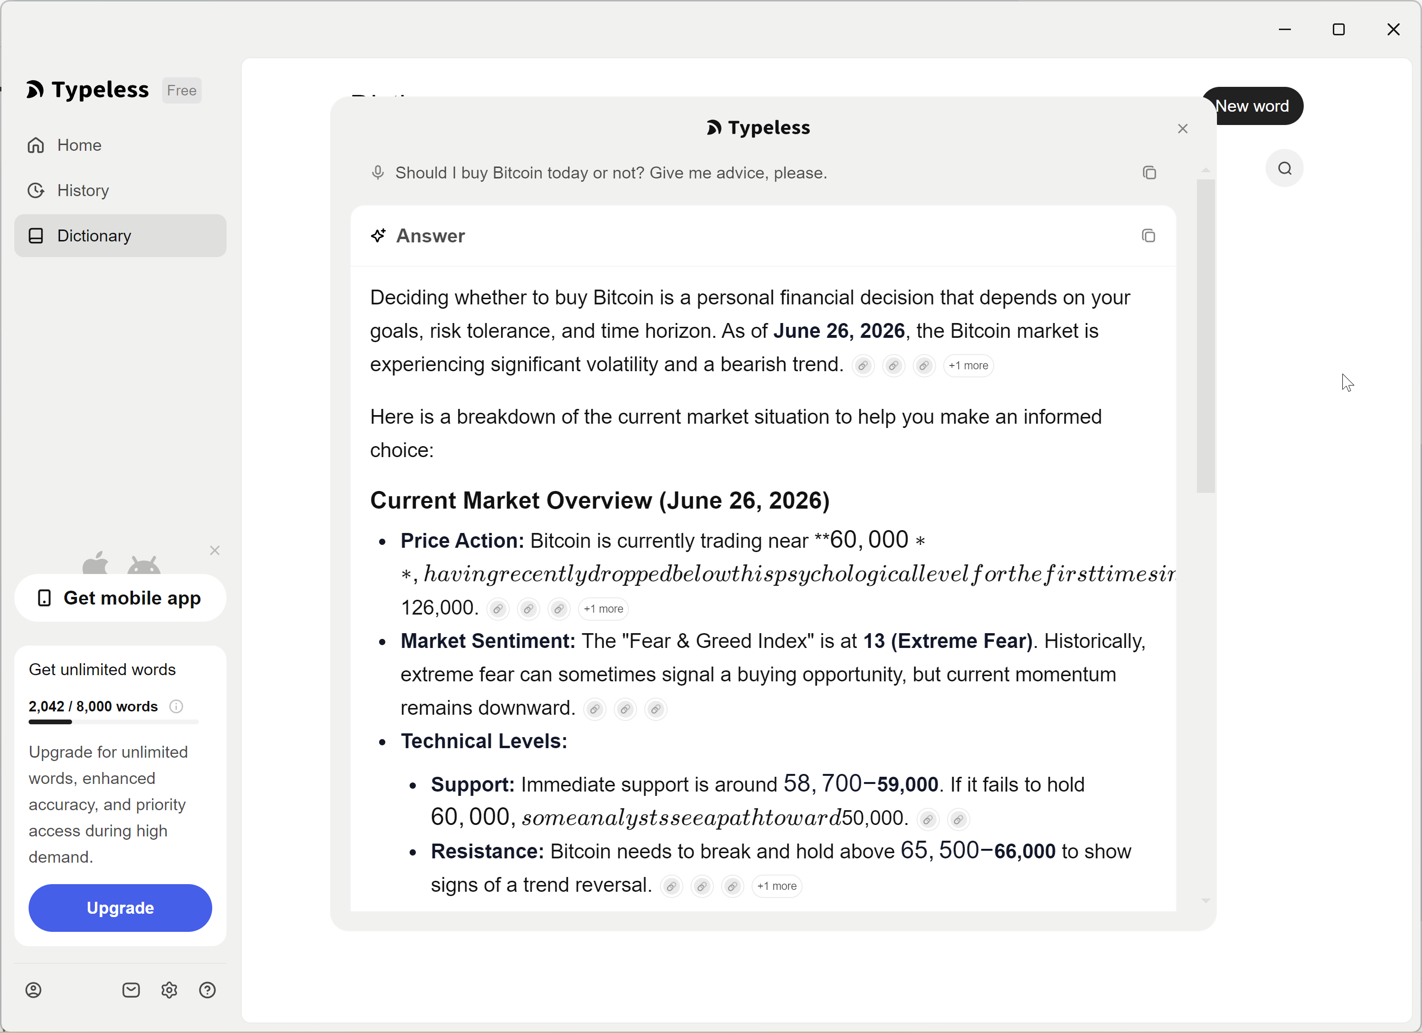Open third source link after bearish trend
The image size is (1422, 1033).
point(924,365)
